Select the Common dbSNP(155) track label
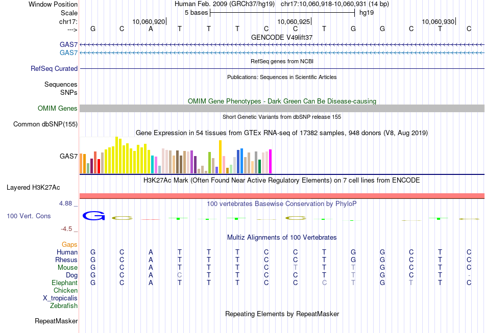Screen dimensions: 485x333 pyautogui.click(x=45, y=124)
